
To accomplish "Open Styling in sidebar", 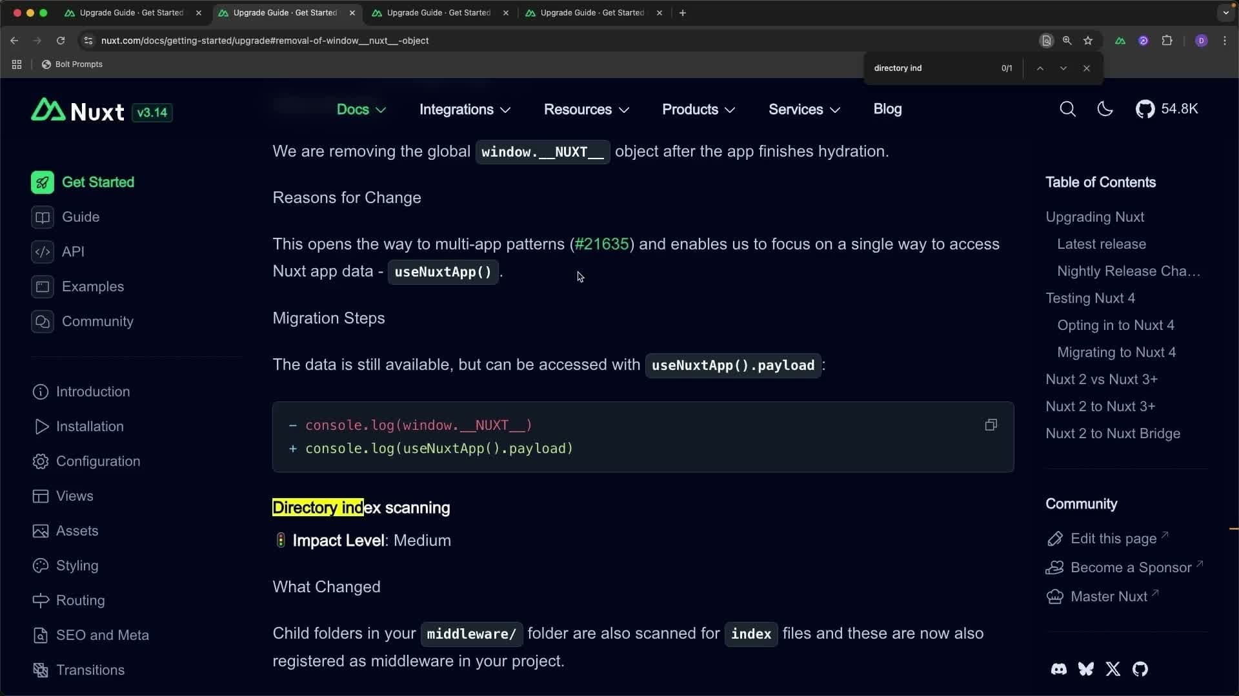I will pos(65,566).
